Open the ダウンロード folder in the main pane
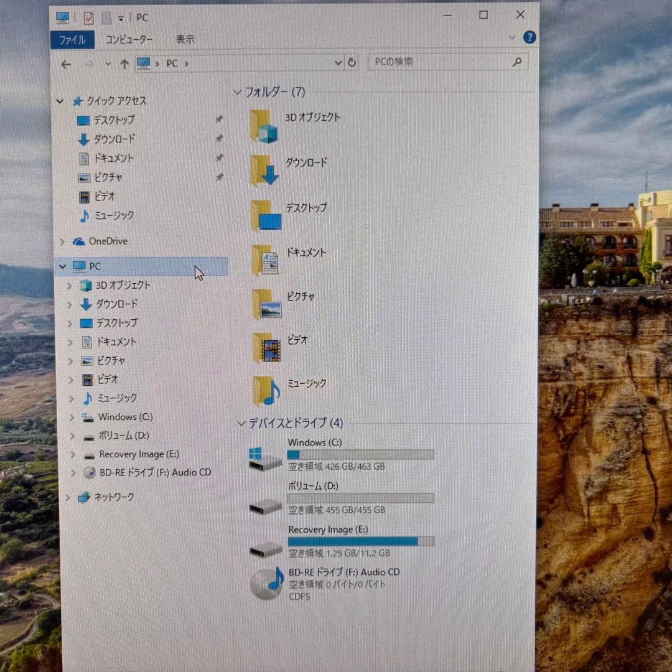The image size is (672, 672). (x=307, y=162)
